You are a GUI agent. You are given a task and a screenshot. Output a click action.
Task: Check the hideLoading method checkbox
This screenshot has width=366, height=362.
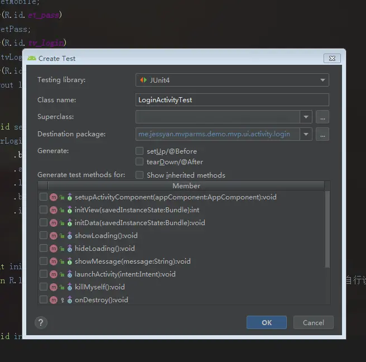pyautogui.click(x=44, y=249)
